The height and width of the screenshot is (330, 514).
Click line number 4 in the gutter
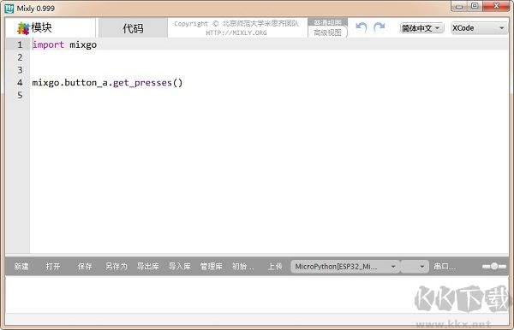[x=20, y=82]
